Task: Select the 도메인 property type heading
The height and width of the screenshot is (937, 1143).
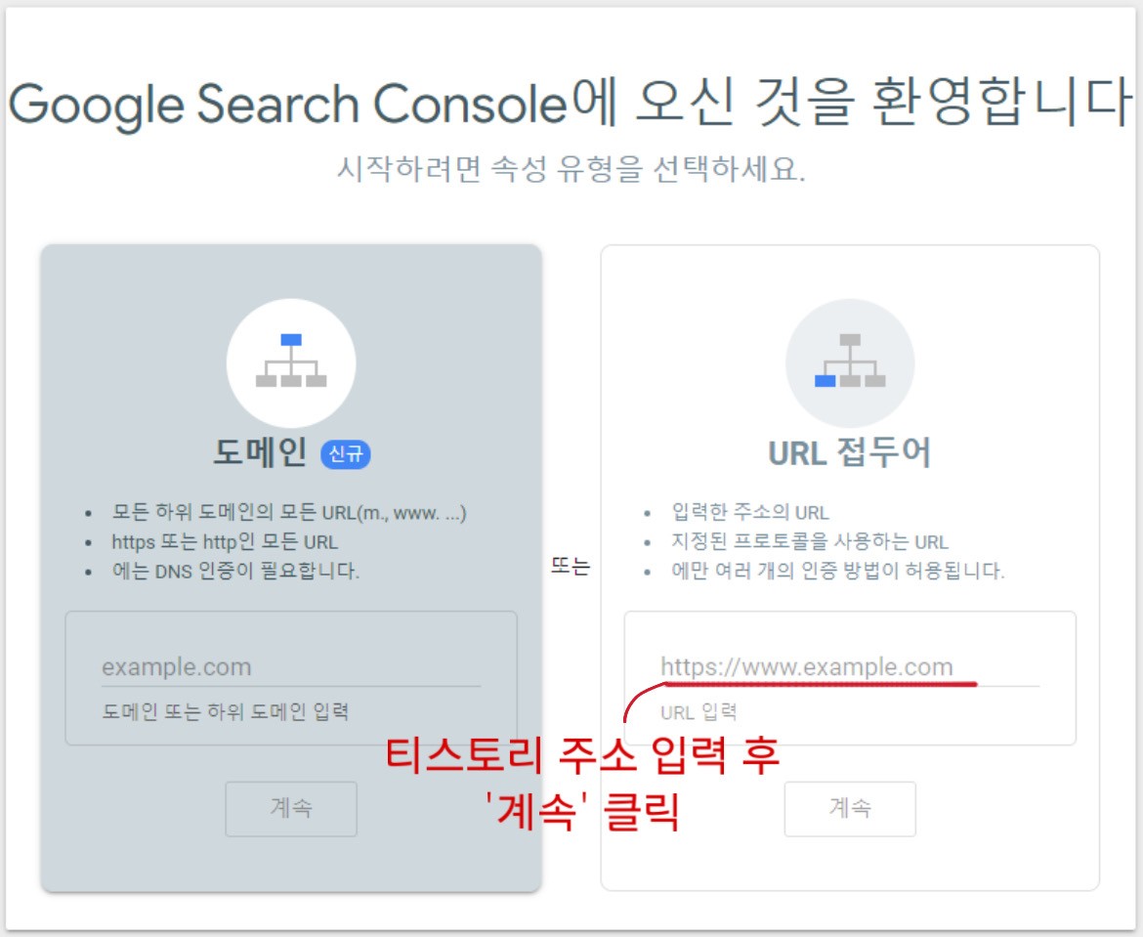Action: point(260,452)
